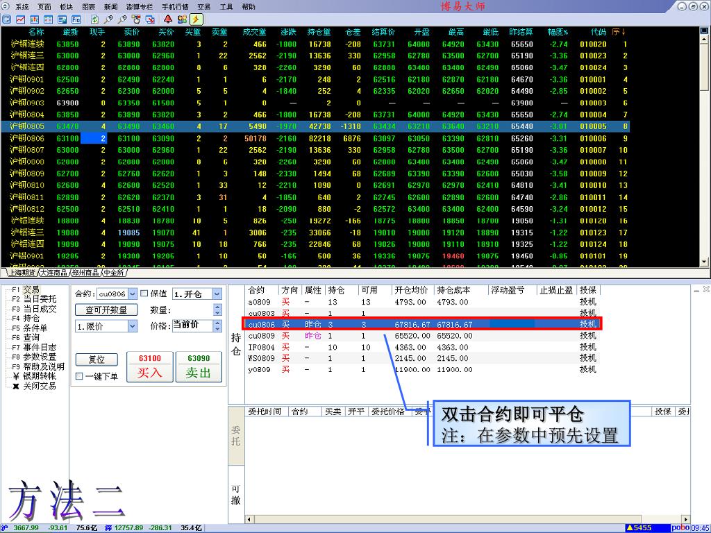711x533 pixels.
Task: Click the 查可开数量 button
Action: point(106,310)
